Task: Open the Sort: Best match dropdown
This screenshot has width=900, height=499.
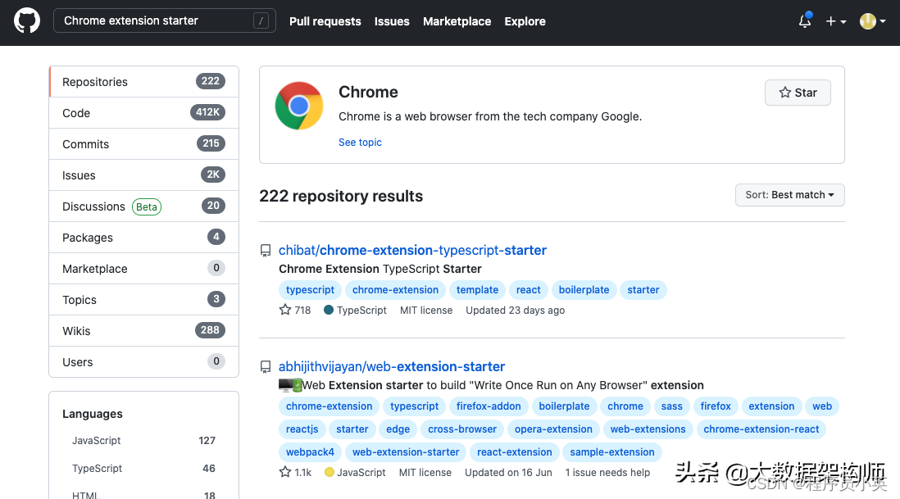Action: pyautogui.click(x=790, y=195)
